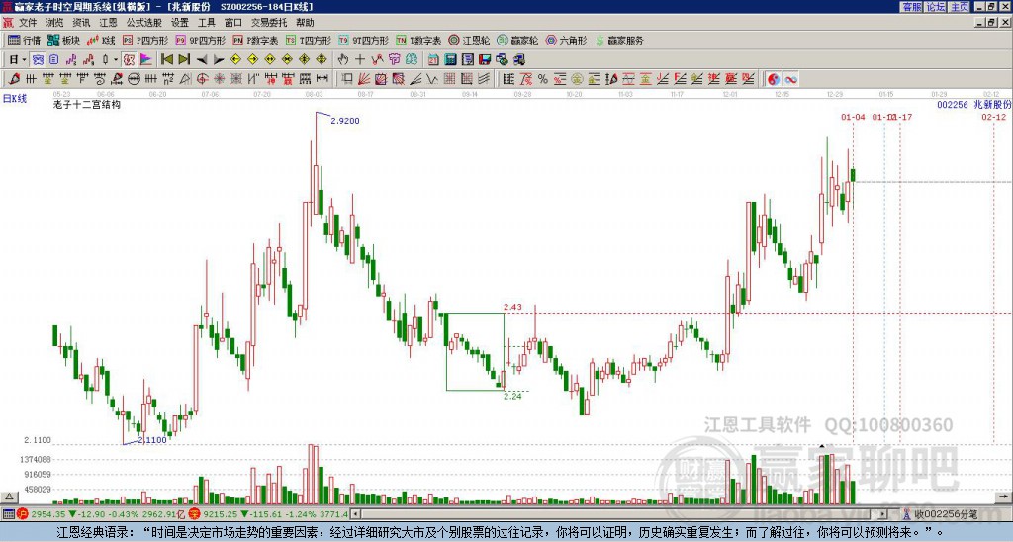This screenshot has width=1013, height=542.
Task: Open the 六角形 hexagon chart
Action: click(567, 40)
